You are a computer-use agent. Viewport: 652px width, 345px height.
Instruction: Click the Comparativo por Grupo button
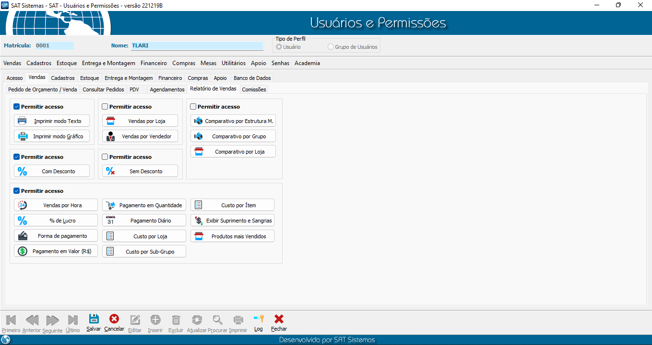pyautogui.click(x=233, y=136)
